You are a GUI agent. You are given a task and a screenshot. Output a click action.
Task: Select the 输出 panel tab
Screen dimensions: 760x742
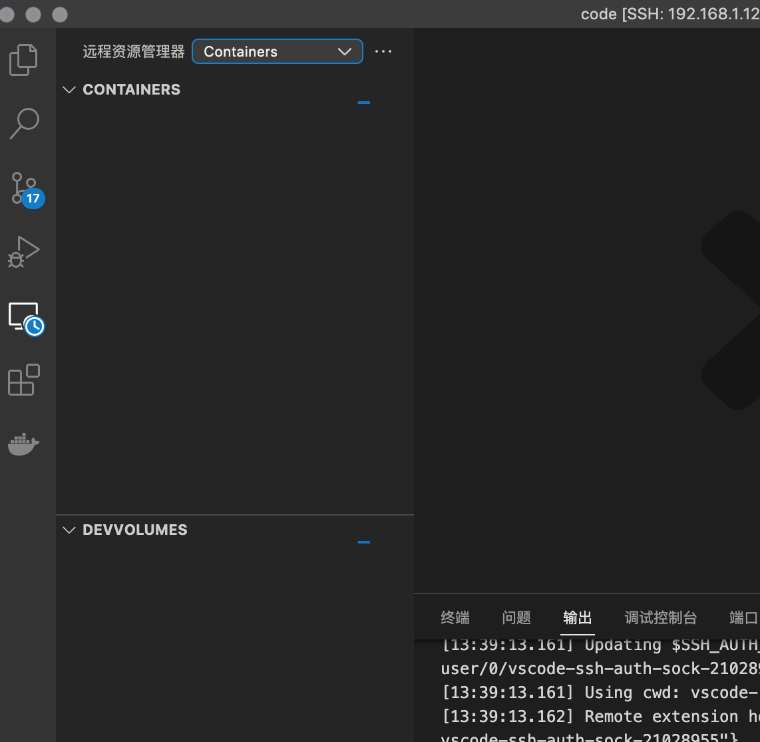point(577,617)
